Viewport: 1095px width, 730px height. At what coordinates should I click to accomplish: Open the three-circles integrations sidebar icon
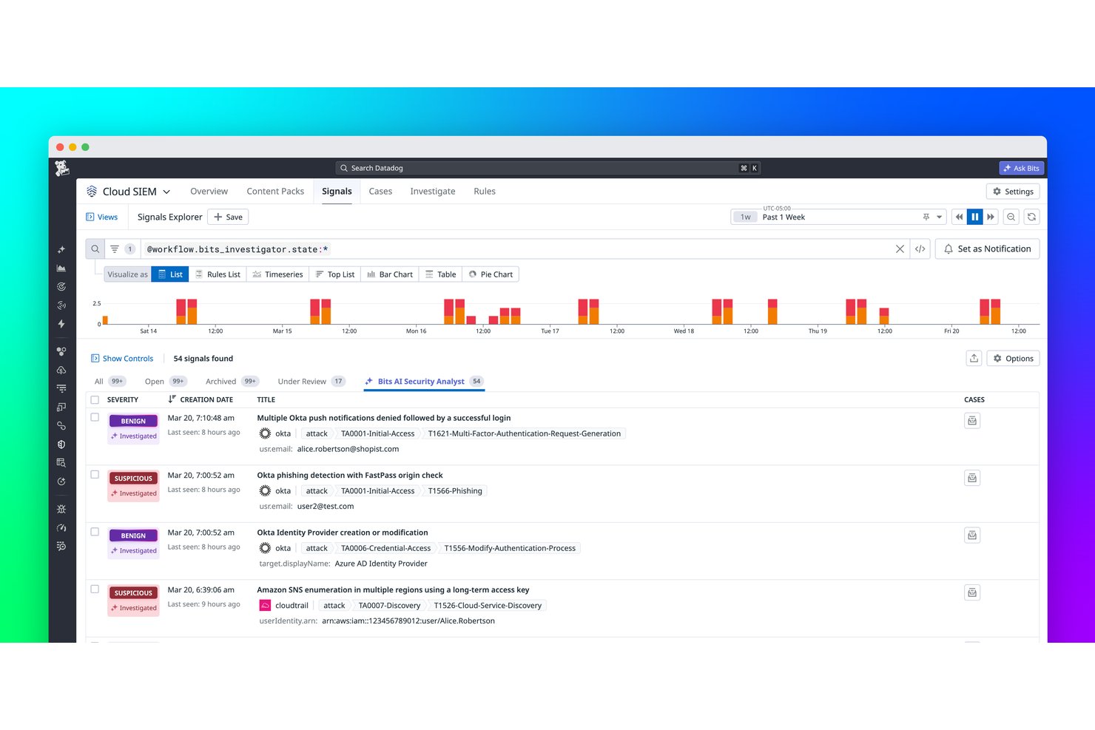coord(61,351)
